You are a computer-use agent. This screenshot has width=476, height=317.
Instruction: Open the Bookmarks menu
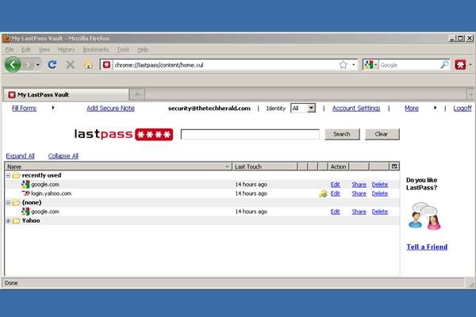coord(96,49)
